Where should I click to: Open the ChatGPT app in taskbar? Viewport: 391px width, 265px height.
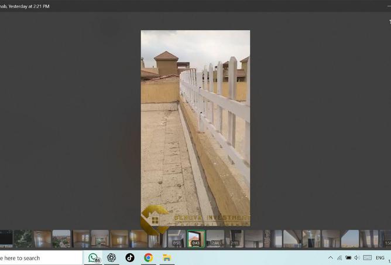click(x=111, y=257)
